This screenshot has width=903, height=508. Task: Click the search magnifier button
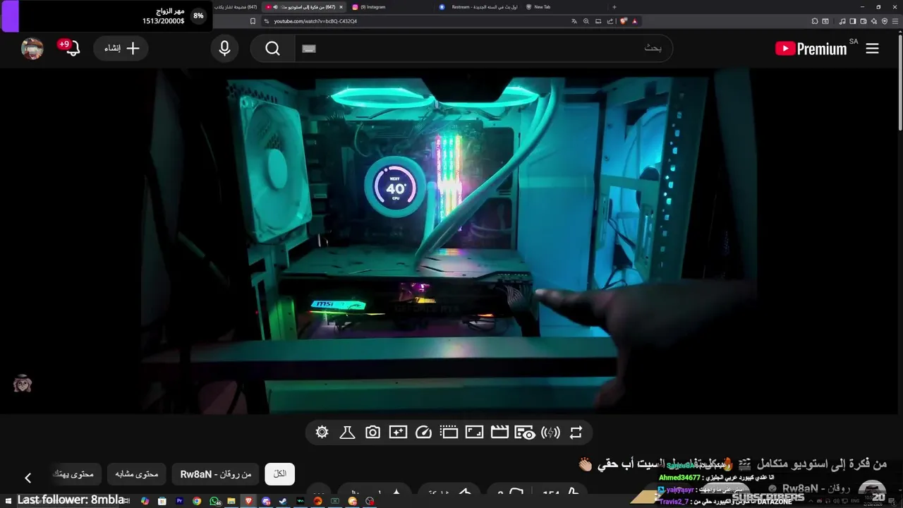[x=273, y=49]
